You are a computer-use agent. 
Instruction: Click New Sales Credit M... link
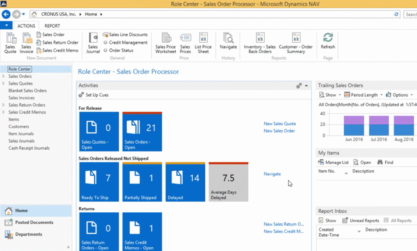point(283,231)
